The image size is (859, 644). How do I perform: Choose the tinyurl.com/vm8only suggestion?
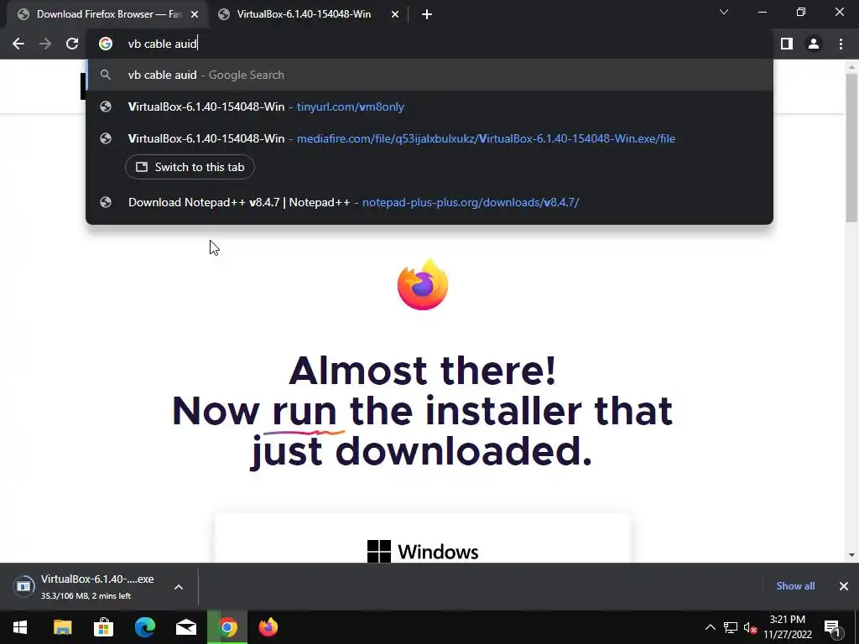429,106
